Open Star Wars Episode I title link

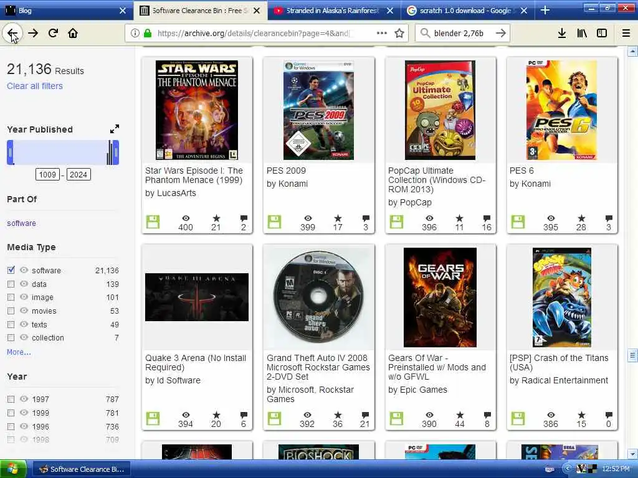(194, 175)
